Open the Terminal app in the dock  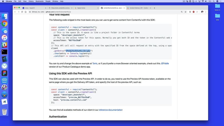coord(5,52)
